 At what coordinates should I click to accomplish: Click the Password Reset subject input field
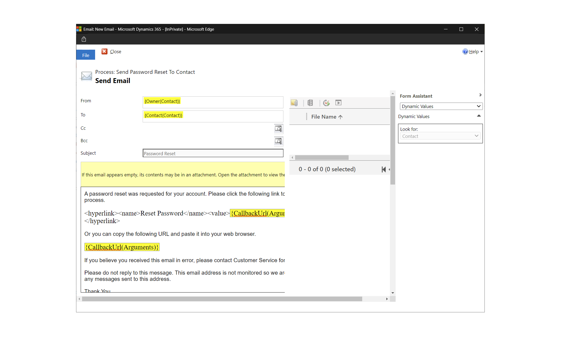click(213, 153)
